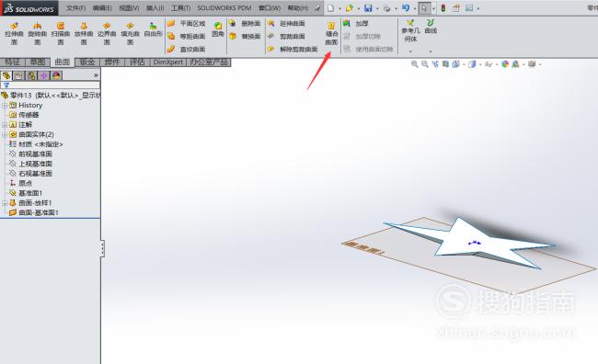
Task: Click the Rebuild traffic light icon
Action: (443, 8)
